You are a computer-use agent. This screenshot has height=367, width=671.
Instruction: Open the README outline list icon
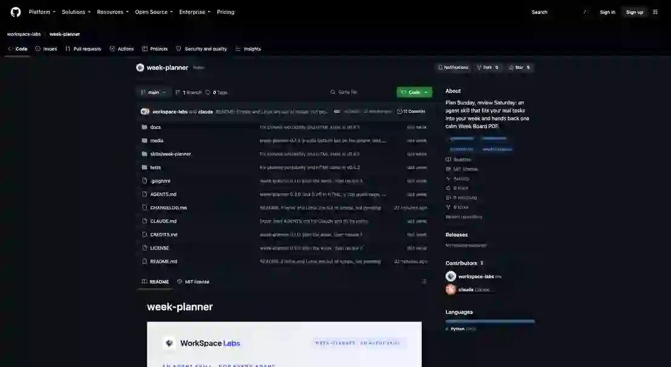tap(424, 281)
